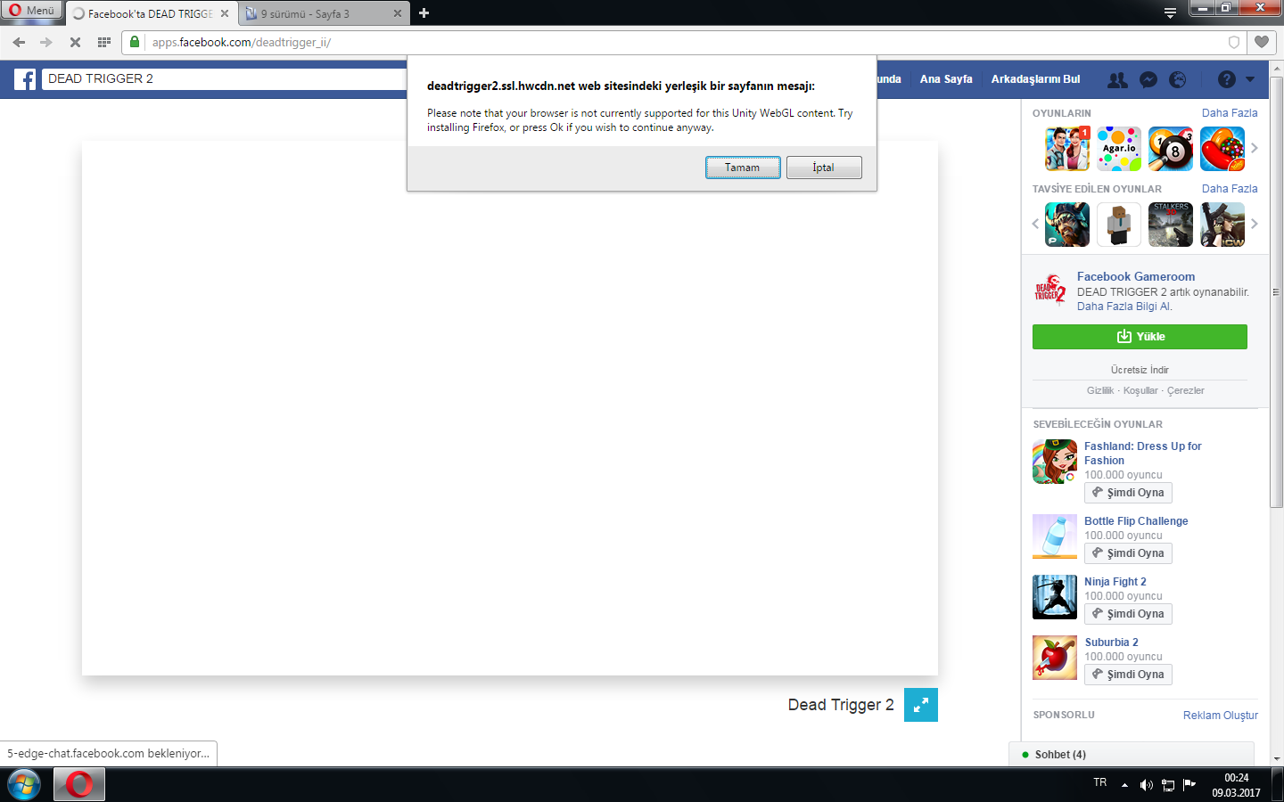Viewport: 1284px width, 802px height.
Task: Open a new tab with the plus icon
Action: pyautogui.click(x=424, y=13)
